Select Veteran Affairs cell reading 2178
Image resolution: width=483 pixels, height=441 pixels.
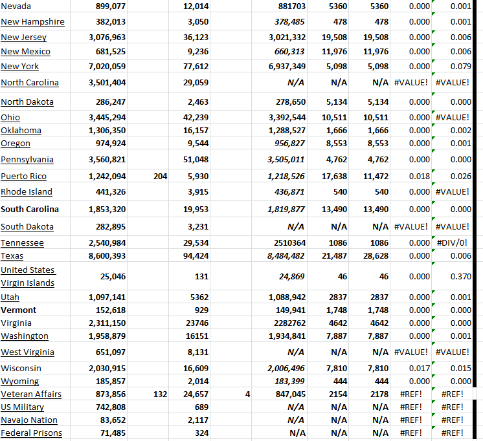coord(369,394)
